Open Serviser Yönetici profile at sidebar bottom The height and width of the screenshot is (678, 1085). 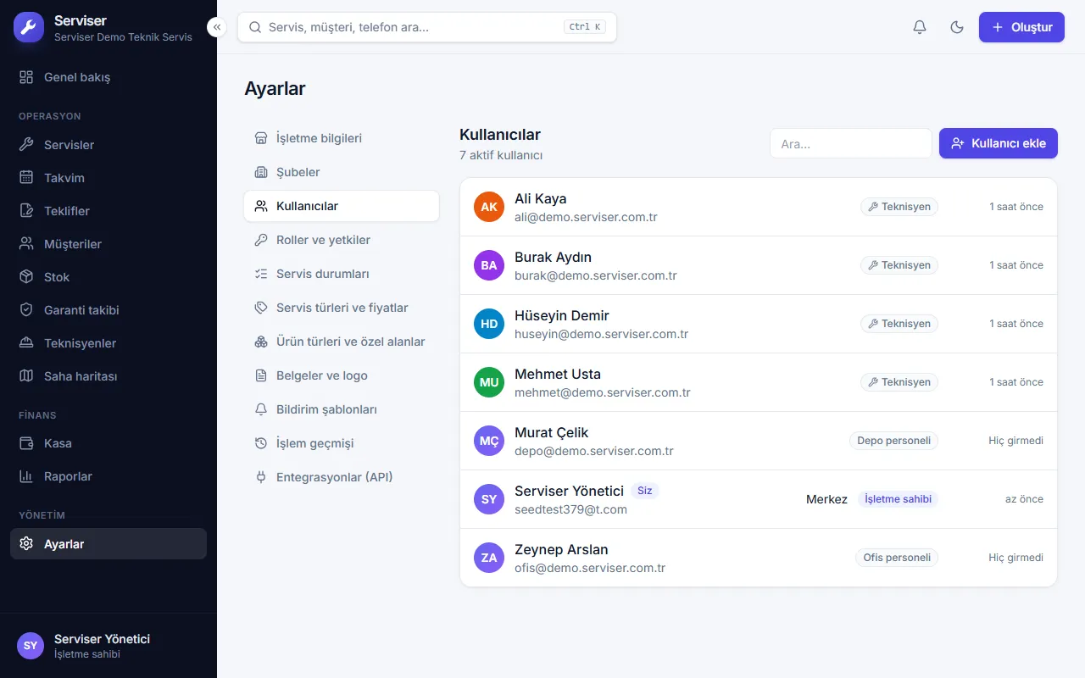108,646
